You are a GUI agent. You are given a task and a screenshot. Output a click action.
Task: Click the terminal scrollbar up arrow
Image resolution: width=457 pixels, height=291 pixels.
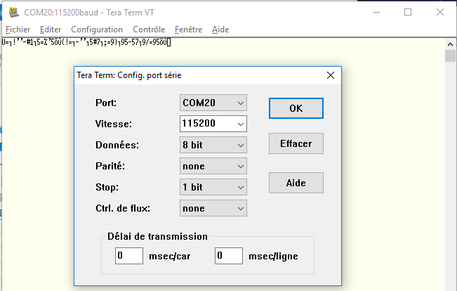[450, 44]
